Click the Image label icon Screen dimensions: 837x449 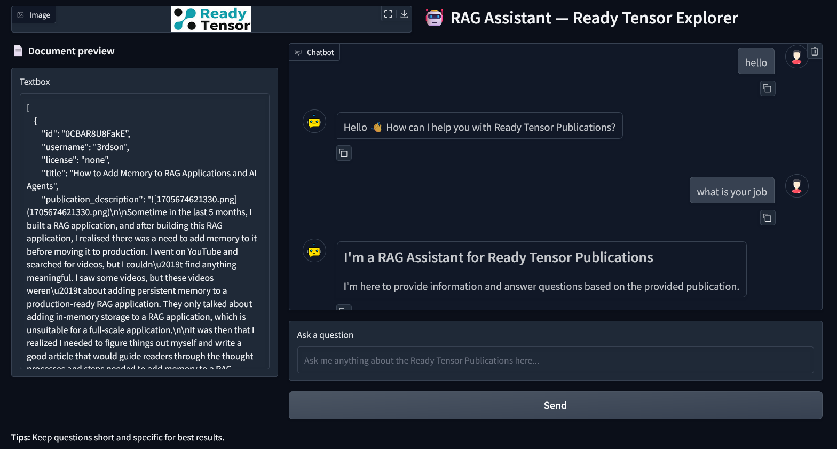[x=21, y=15]
